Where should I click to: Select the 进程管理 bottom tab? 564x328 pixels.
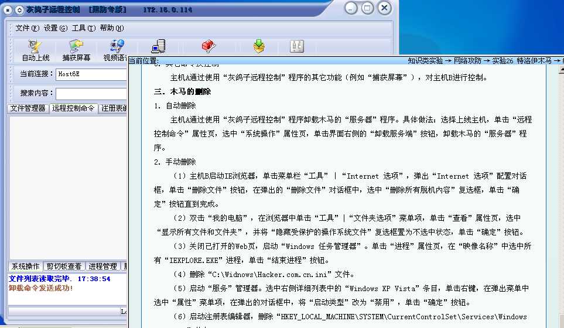click(103, 266)
